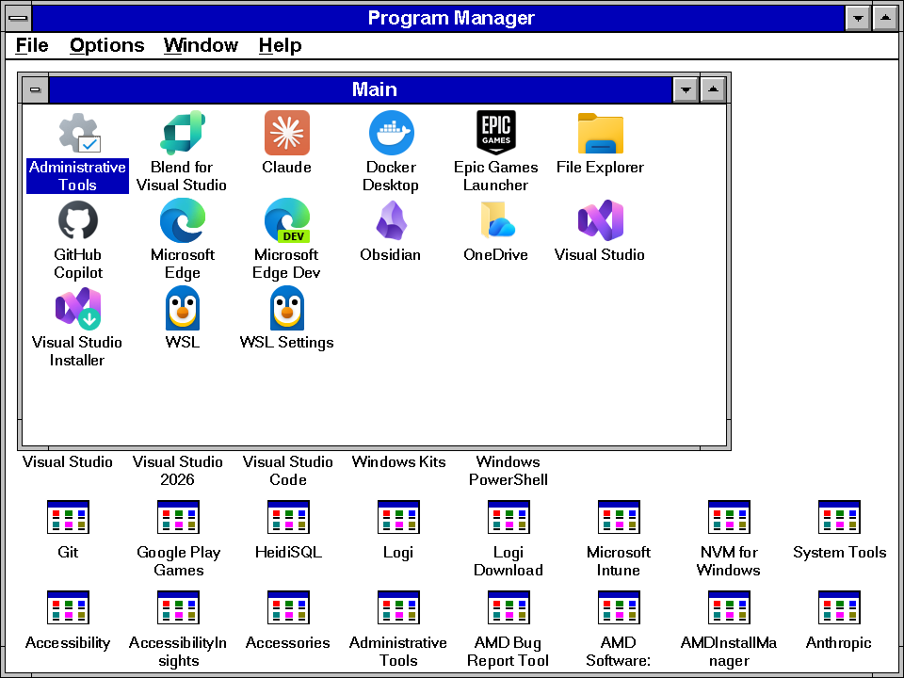Minimize the Main group window
This screenshot has height=678, width=904.
[686, 90]
